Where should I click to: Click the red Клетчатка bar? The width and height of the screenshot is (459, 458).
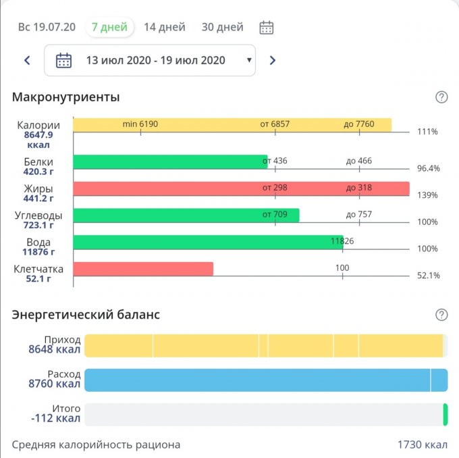142,269
